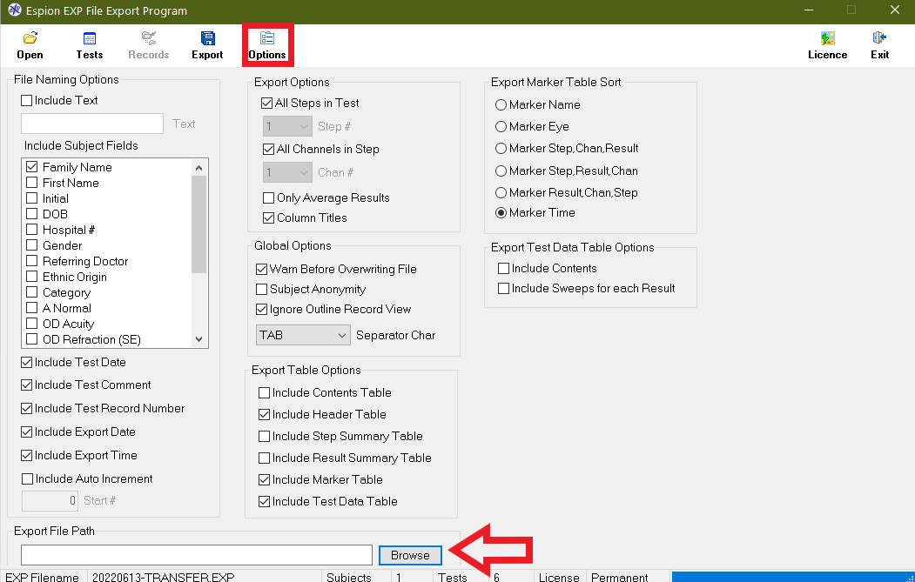
Task: Check OD Refraction (SE) subject field
Action: click(x=32, y=338)
